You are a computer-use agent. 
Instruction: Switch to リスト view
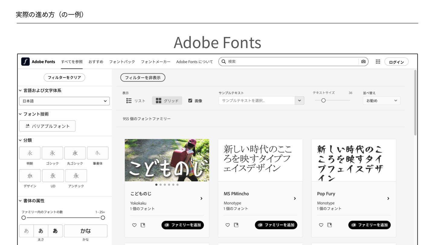136,101
